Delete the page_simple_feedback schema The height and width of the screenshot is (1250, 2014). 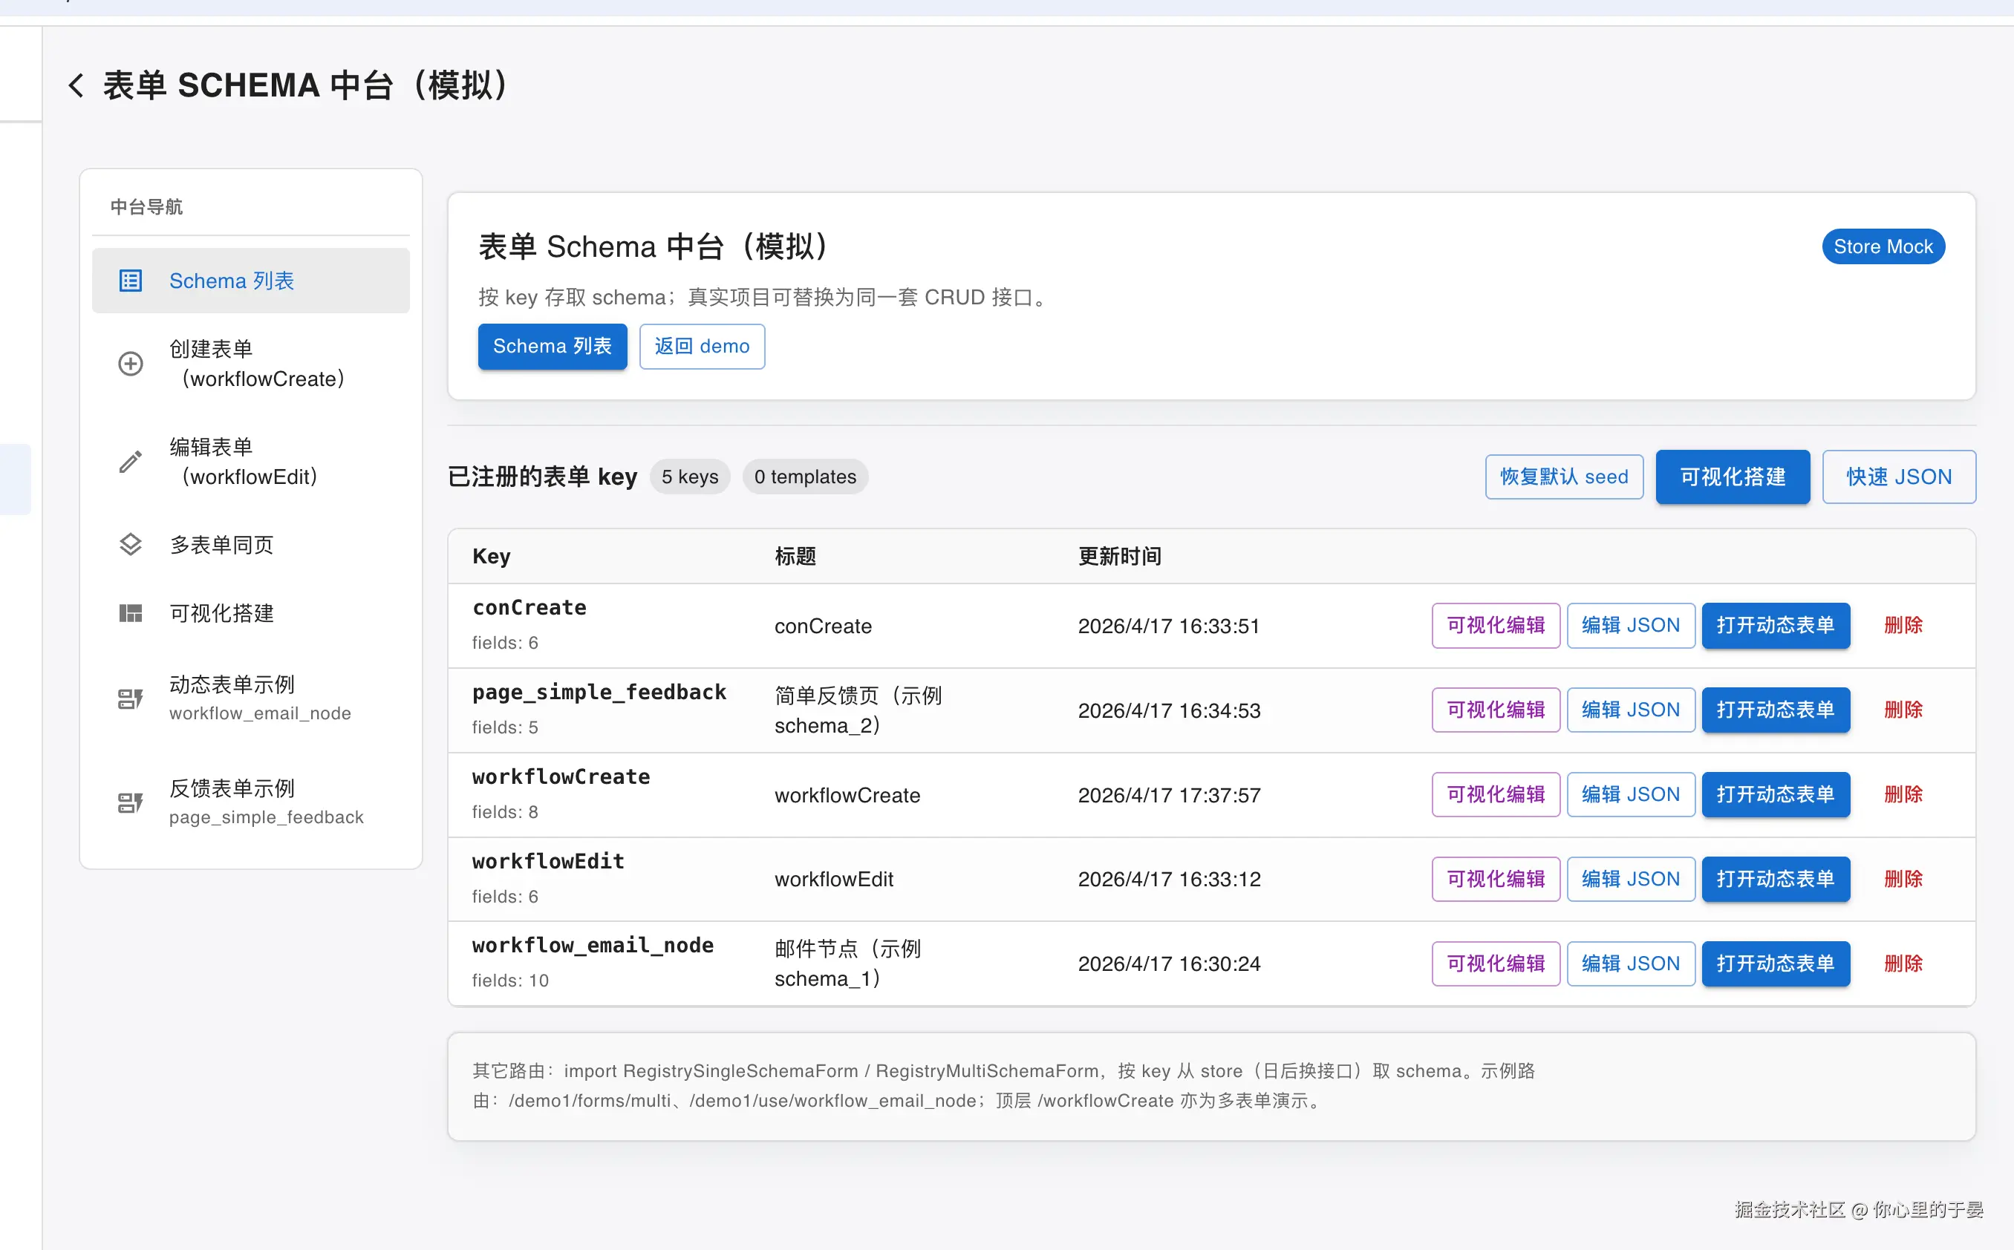coord(1903,710)
